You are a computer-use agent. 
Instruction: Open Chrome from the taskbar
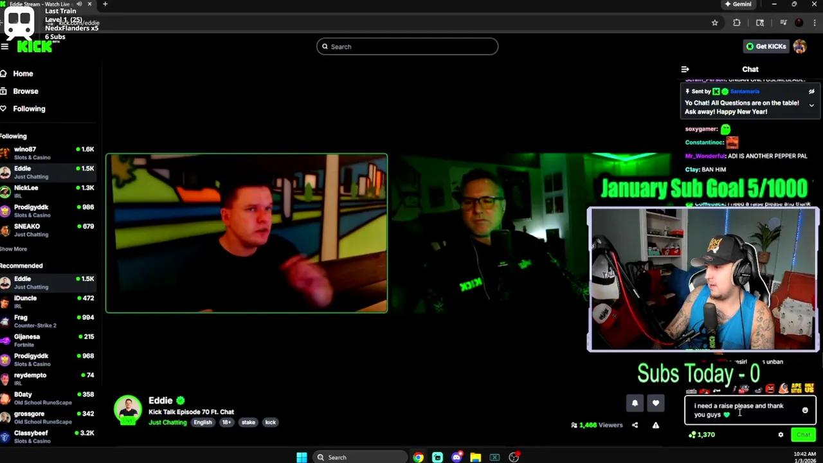point(418,457)
